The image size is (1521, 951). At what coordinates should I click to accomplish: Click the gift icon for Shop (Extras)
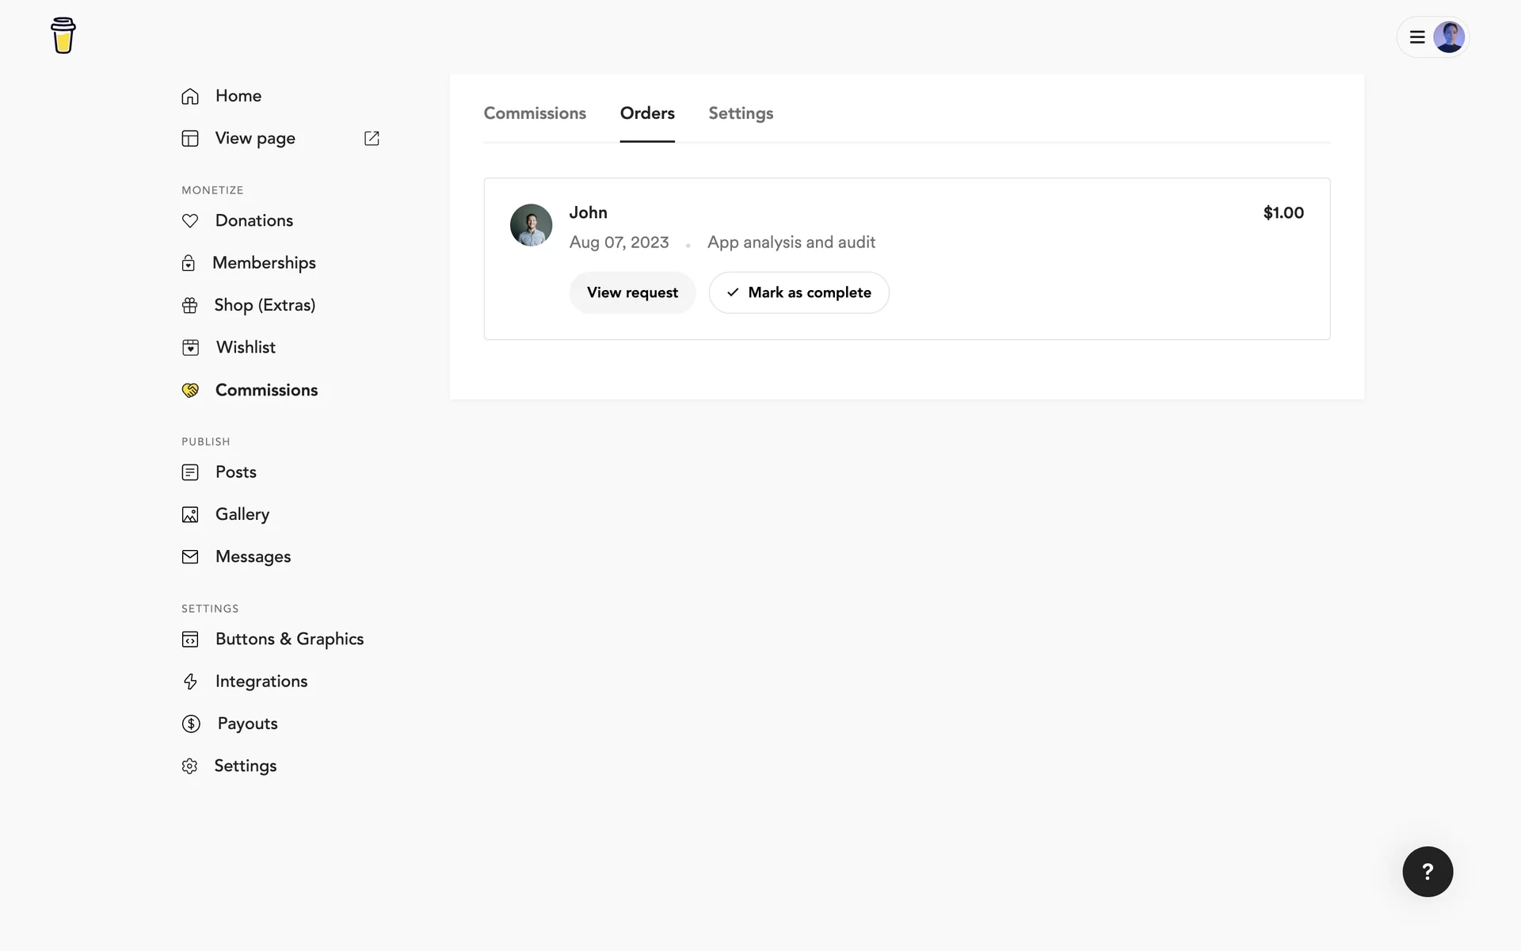coord(190,306)
